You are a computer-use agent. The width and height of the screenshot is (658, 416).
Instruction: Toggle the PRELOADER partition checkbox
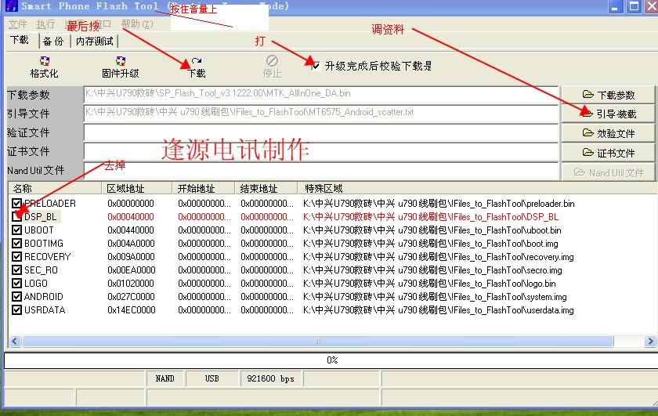tap(17, 204)
